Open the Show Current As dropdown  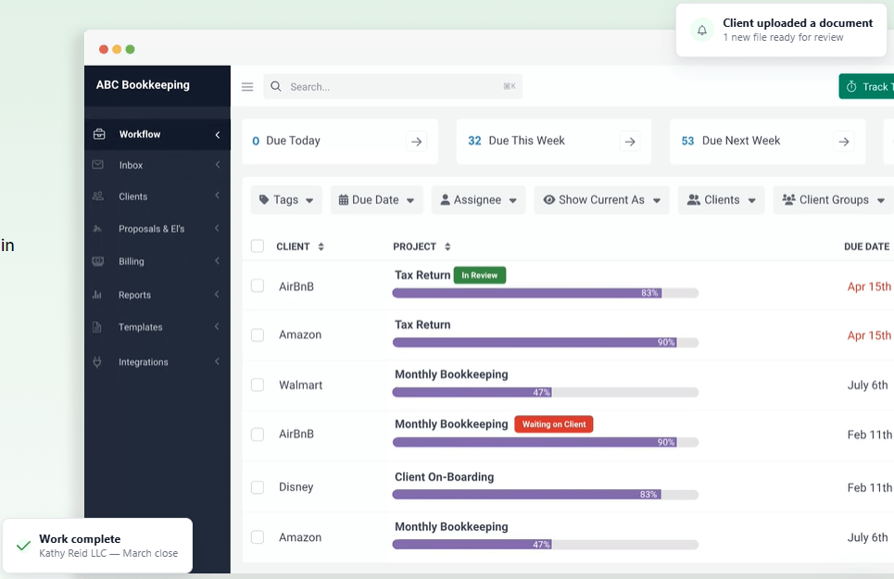tap(601, 200)
